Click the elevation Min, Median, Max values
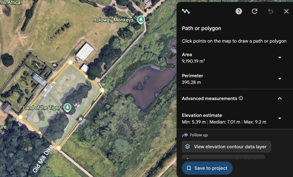 (224, 122)
